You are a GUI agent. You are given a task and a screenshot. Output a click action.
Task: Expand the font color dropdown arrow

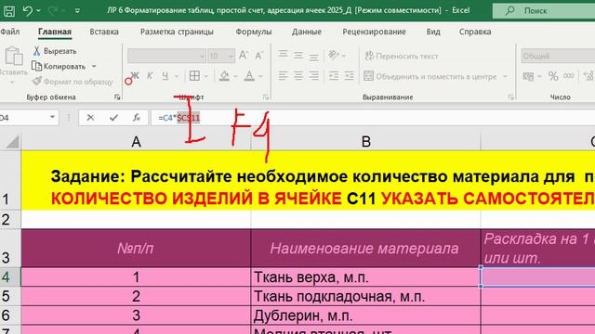pyautogui.click(x=260, y=76)
